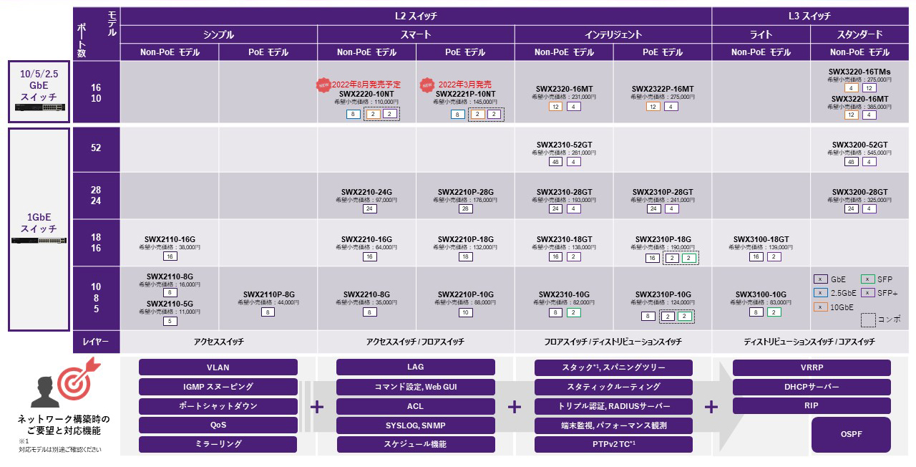This screenshot has width=916, height=467.
Task: Click the NEW badge beside SWX2221P-10NT
Action: click(x=427, y=85)
